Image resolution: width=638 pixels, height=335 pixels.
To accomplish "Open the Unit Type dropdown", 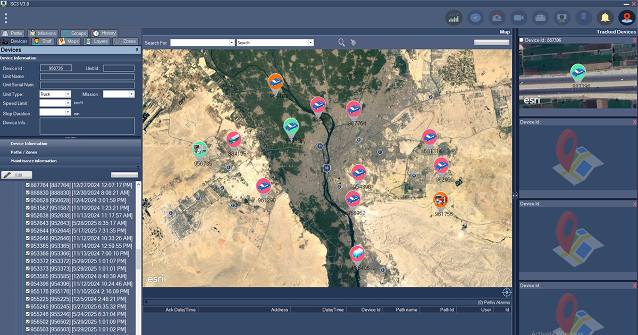I will pos(68,94).
